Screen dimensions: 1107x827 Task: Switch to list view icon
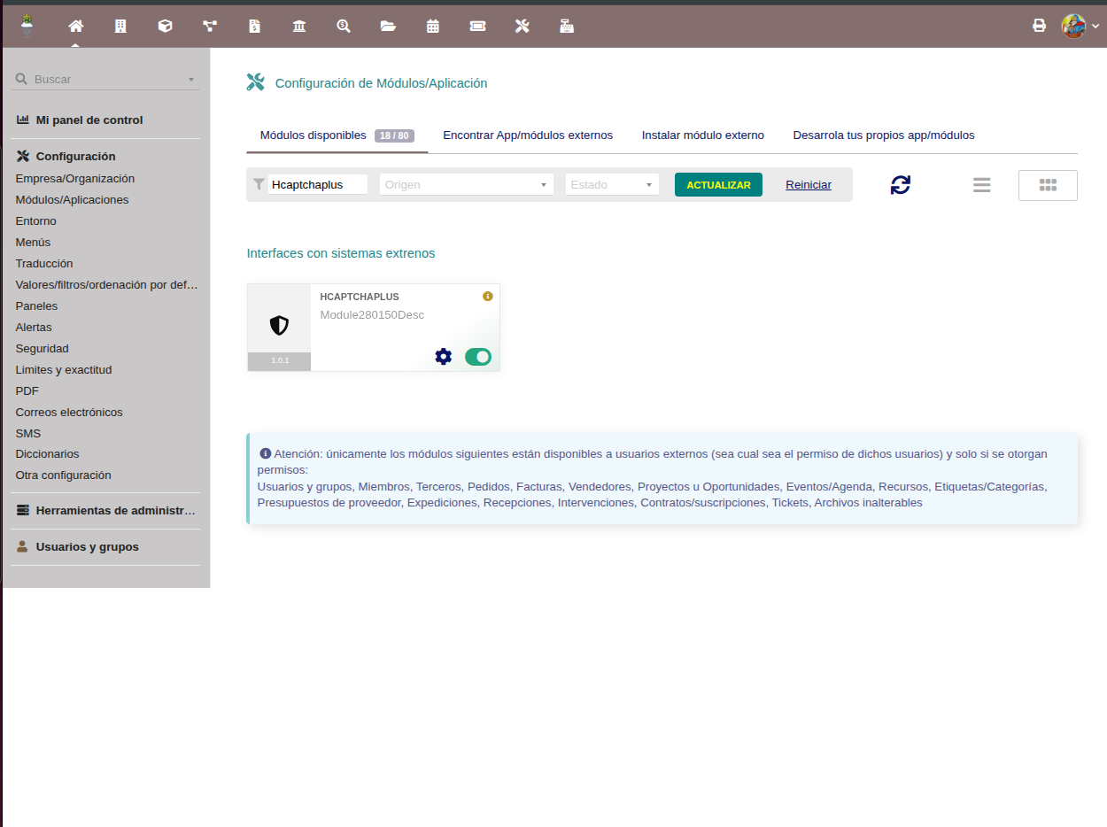click(981, 185)
